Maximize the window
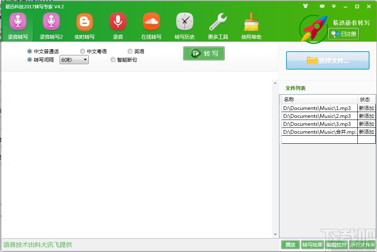377x252 pixels. click(357, 7)
